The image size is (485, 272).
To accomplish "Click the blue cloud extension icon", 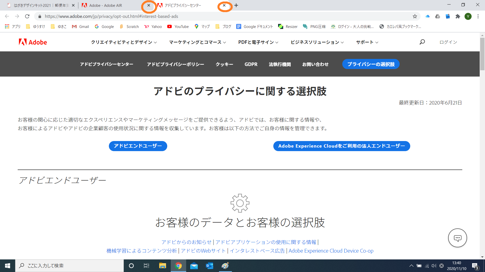I will coord(427,16).
